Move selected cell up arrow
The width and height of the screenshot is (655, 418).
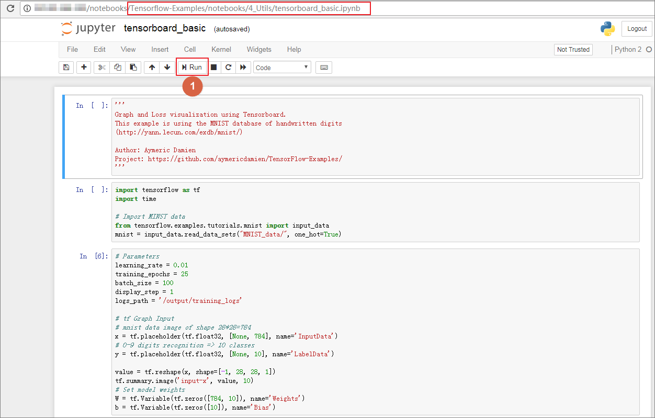(x=152, y=67)
